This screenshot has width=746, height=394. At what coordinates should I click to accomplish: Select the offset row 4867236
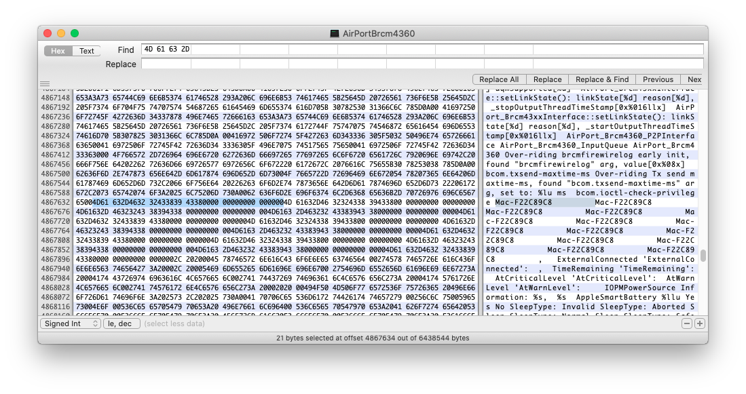coord(55,117)
